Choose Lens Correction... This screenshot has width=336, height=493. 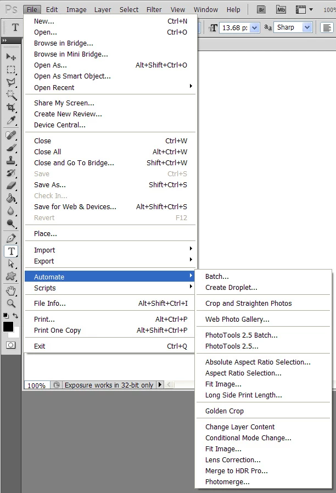264,460
